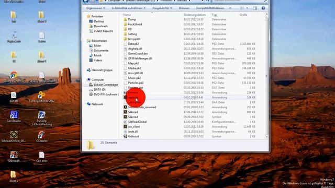Open the Organisieren dropdown
This screenshot has height=188, width=335.
pos(95,8)
